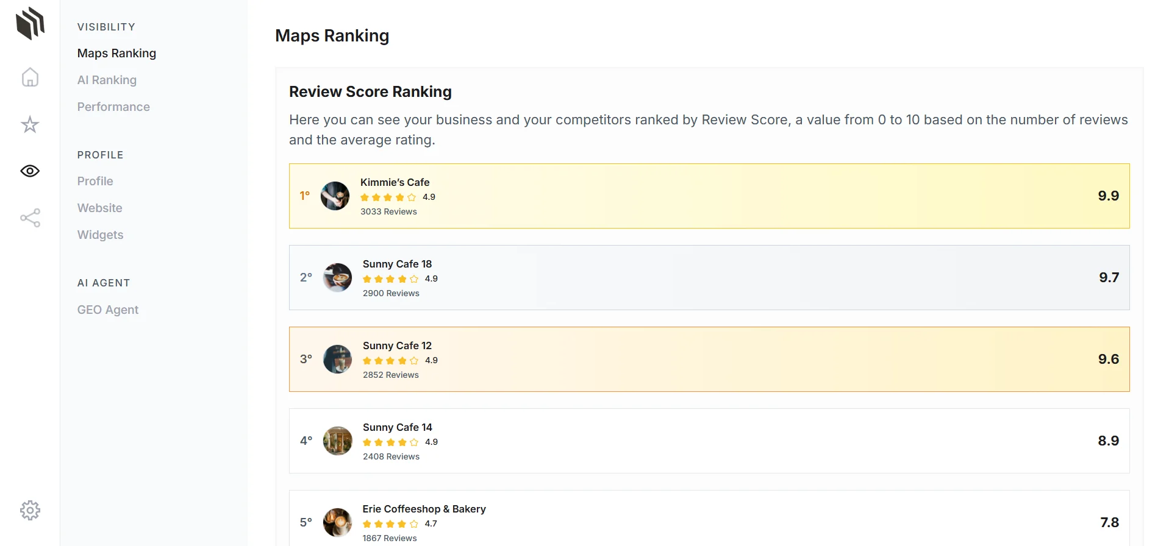This screenshot has width=1169, height=546.
Task: Open GEO Agent
Action: pos(108,310)
